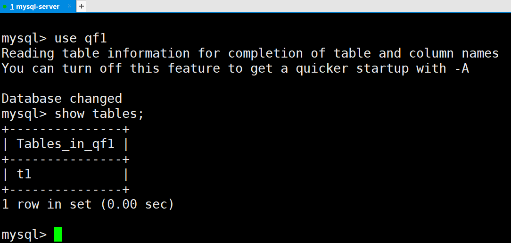The height and width of the screenshot is (243, 511).
Task: Click the last mysql> prompt
Action: (24, 235)
